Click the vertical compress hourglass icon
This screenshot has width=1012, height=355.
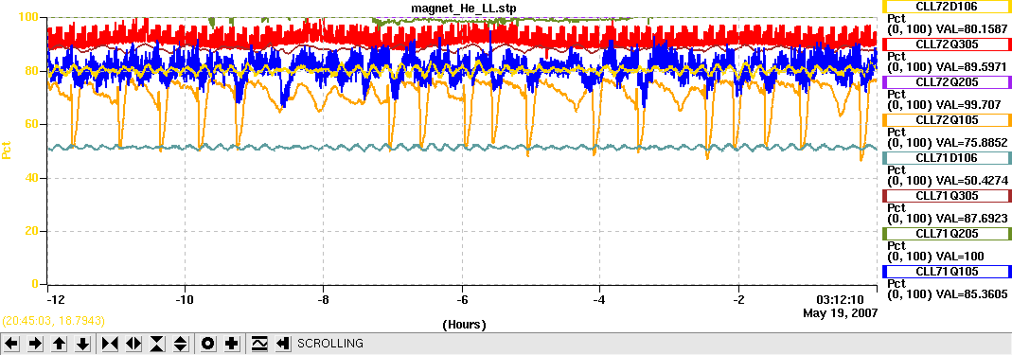(x=157, y=344)
